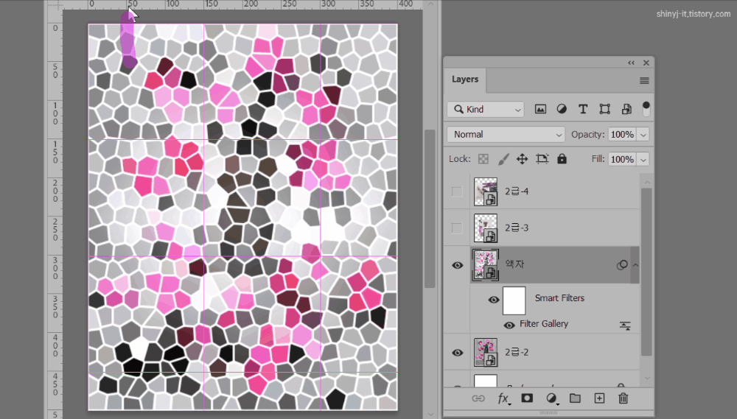Click the Smart Filters label
Screen dimensions: 737x419
[559, 298]
